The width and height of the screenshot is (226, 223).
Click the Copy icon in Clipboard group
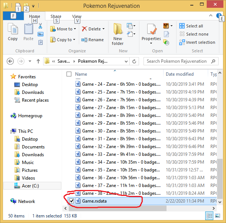[13, 29]
